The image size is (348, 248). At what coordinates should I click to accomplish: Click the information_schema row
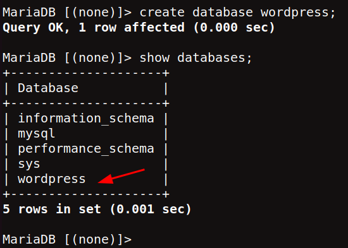pyautogui.click(x=86, y=119)
